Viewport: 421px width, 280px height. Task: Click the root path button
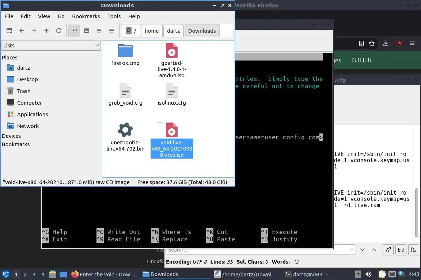tap(131, 31)
